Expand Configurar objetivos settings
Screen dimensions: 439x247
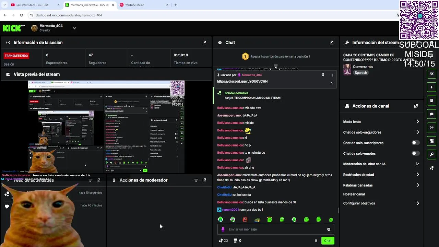(x=418, y=203)
